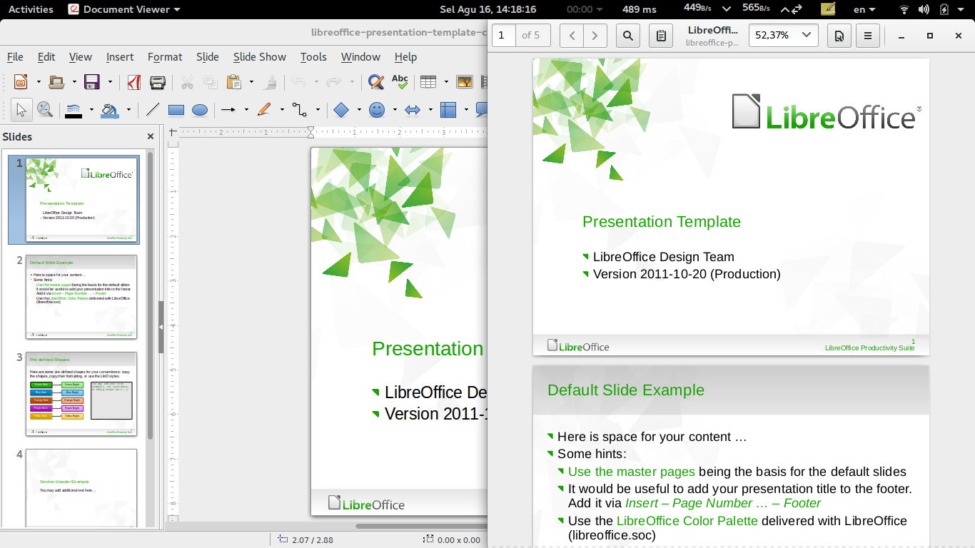Open the File menu
Image resolution: width=975 pixels, height=548 pixels.
click(15, 57)
